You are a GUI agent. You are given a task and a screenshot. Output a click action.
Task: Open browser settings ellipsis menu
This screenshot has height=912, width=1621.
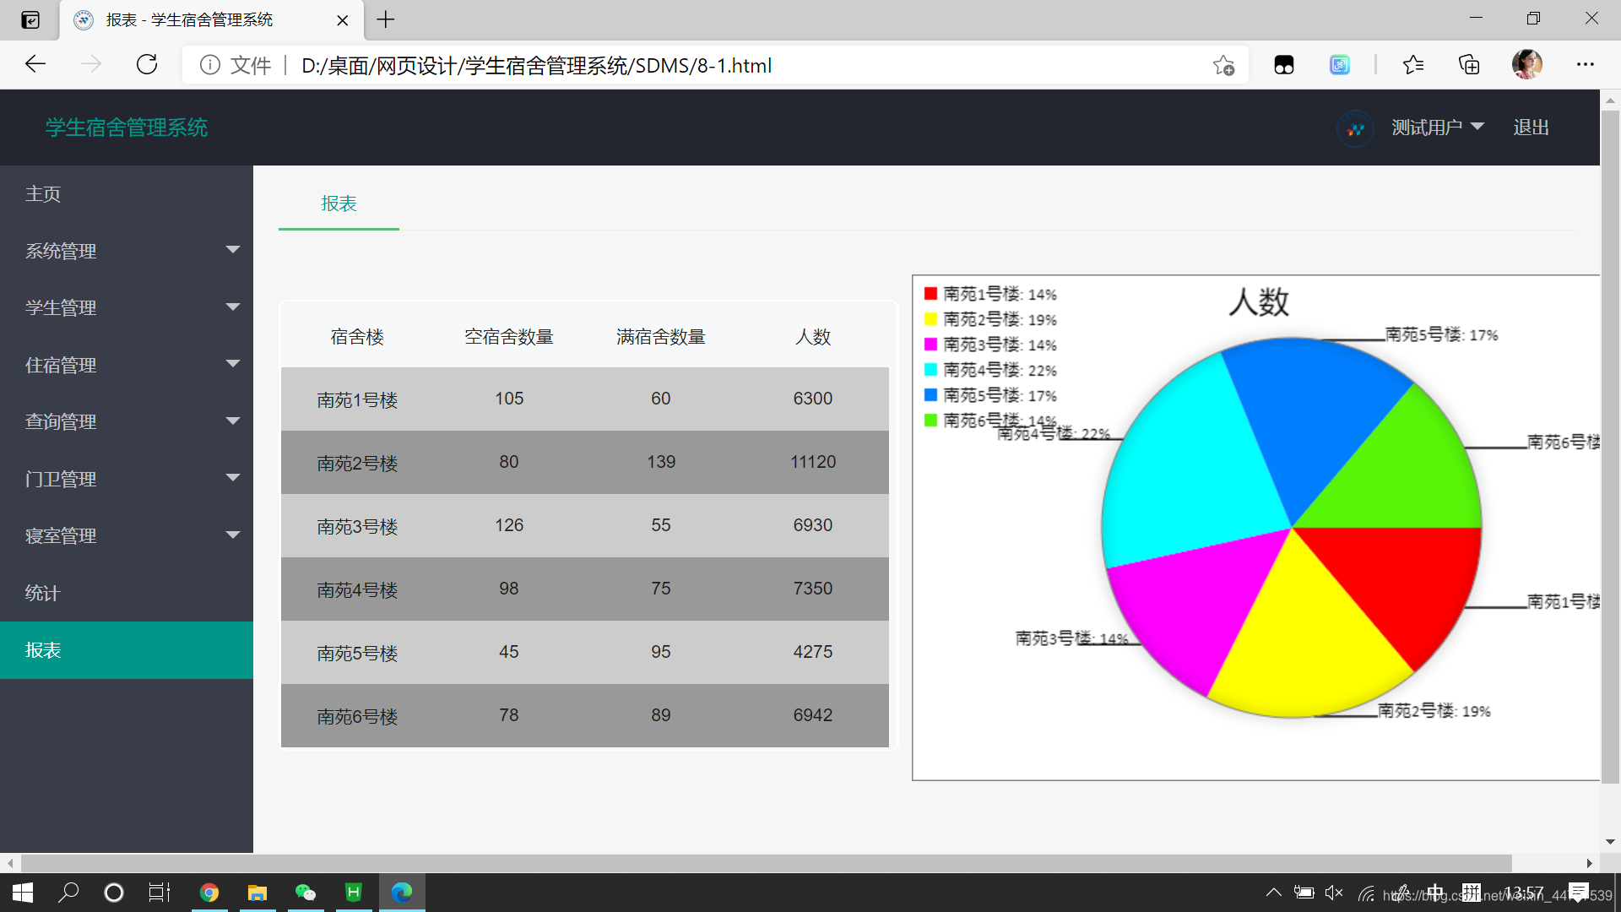click(x=1585, y=65)
